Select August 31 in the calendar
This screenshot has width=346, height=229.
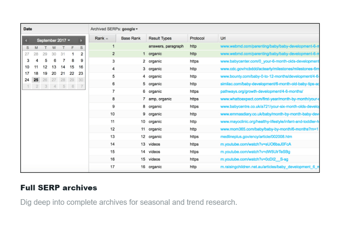click(63, 54)
